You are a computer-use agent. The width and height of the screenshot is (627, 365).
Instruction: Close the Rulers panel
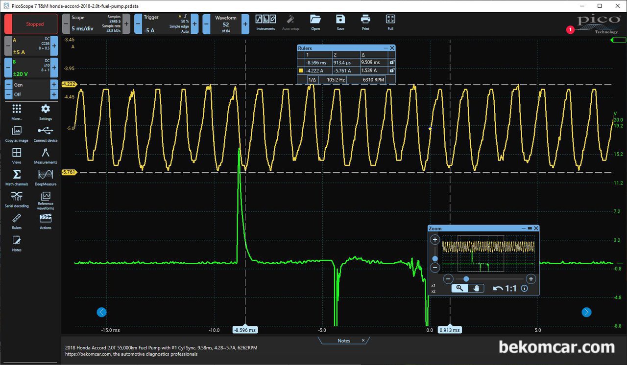[x=392, y=48]
